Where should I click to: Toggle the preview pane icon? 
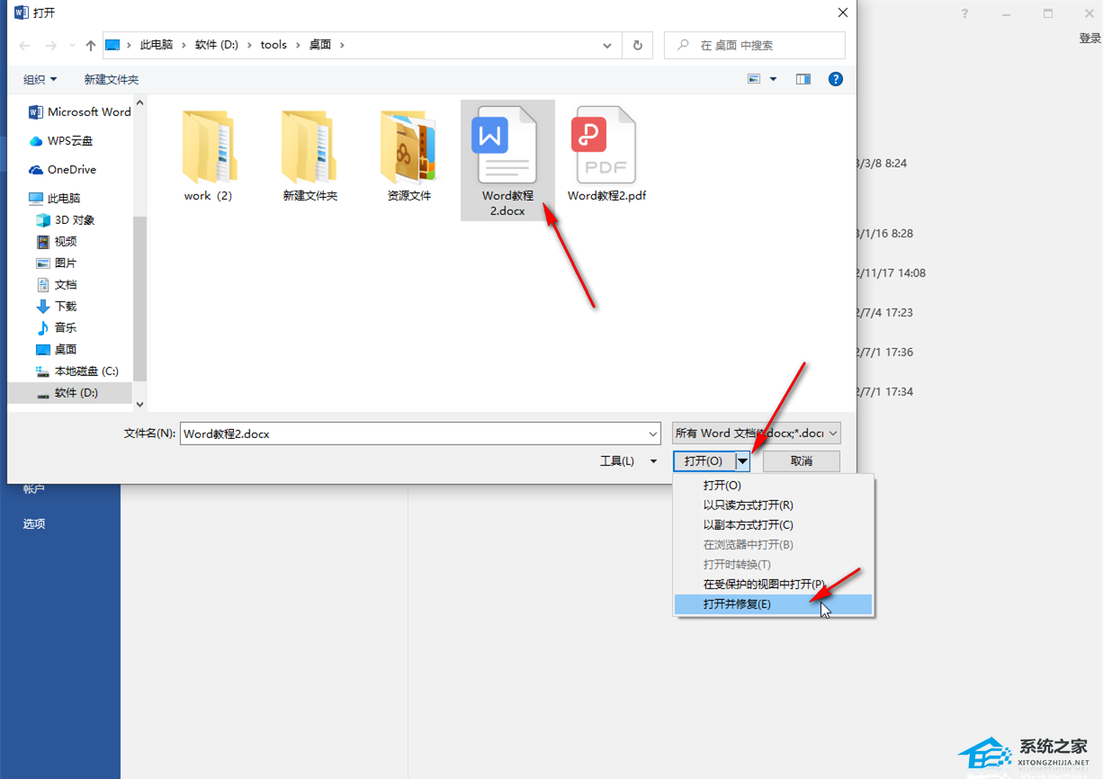(x=803, y=79)
